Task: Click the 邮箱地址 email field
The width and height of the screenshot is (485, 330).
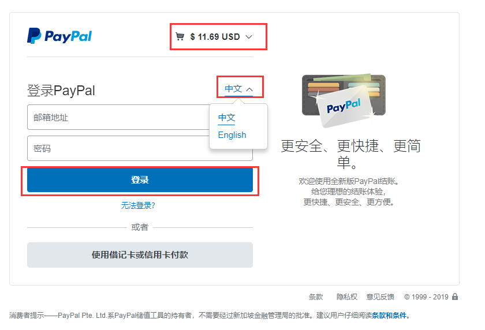Action: click(x=118, y=117)
